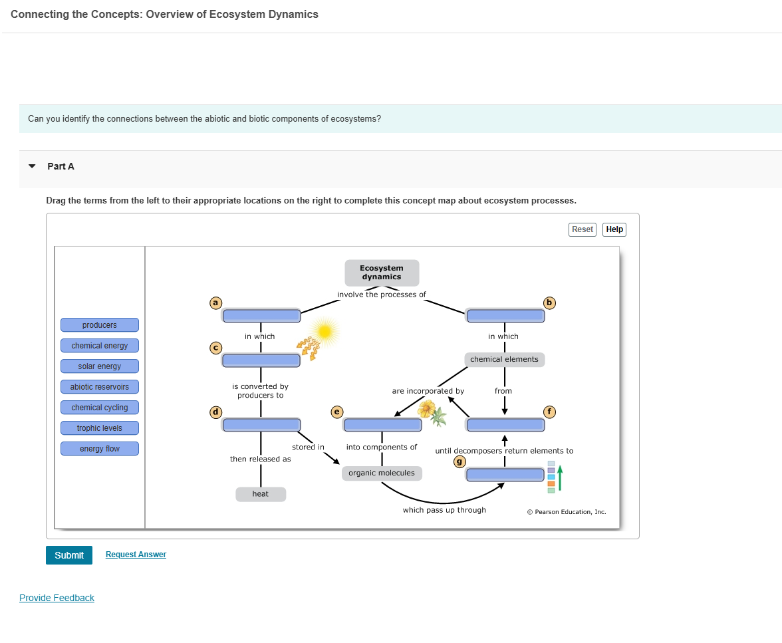Select the 'abiotic reservoirs' term chip
Viewport: 782px width, 643px height.
(99, 386)
